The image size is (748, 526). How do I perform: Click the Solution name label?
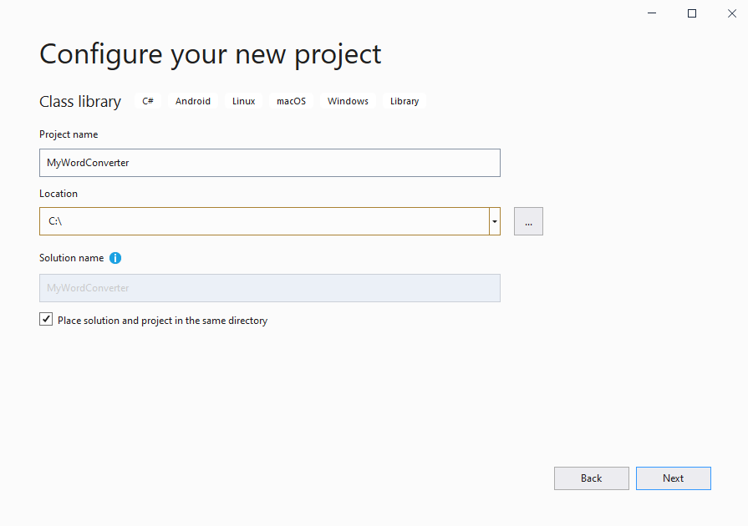(72, 258)
